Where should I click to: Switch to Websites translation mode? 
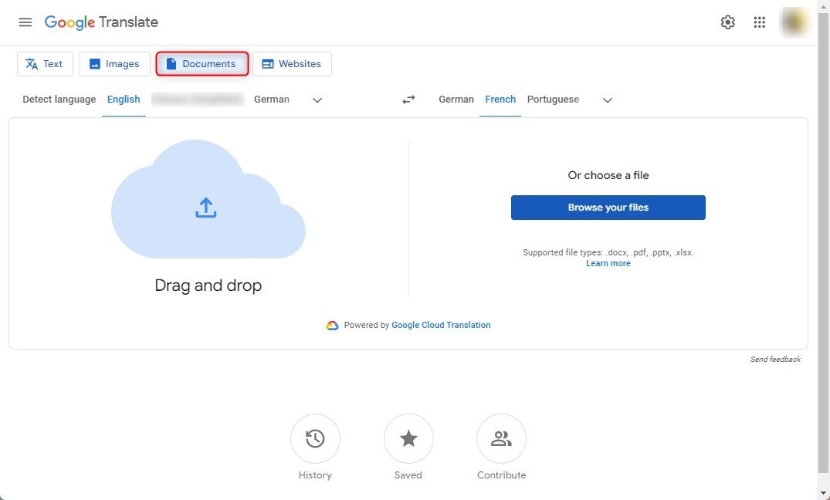(x=266, y=63)
